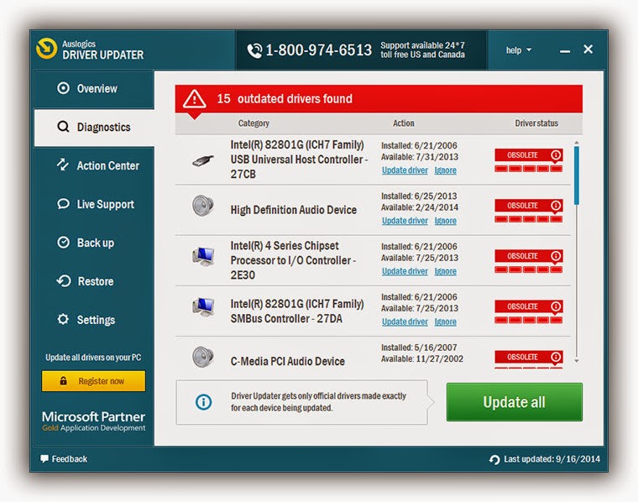This screenshot has height=502, width=638.
Task: Click the refresh icon beside Last updated
Action: tap(494, 460)
